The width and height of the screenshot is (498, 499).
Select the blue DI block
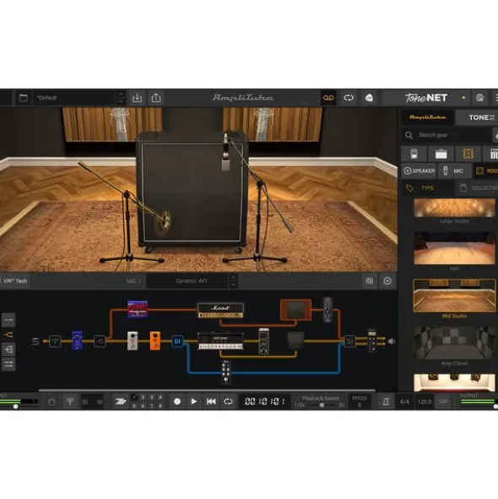177,341
